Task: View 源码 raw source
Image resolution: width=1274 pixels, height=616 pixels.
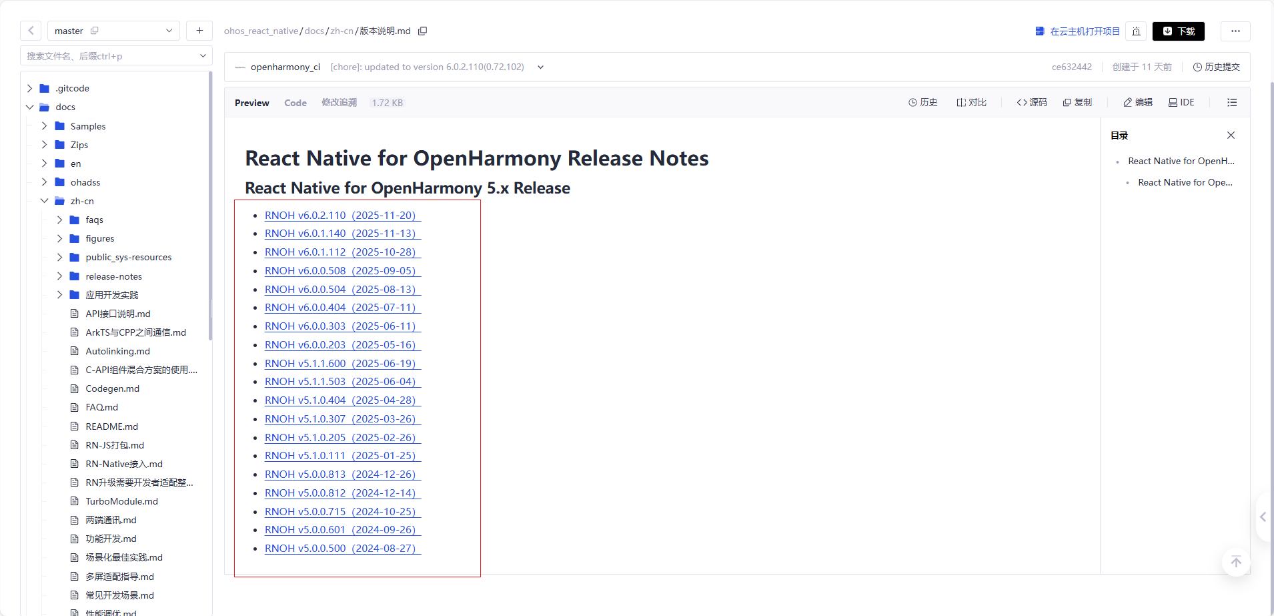Action: point(1032,102)
